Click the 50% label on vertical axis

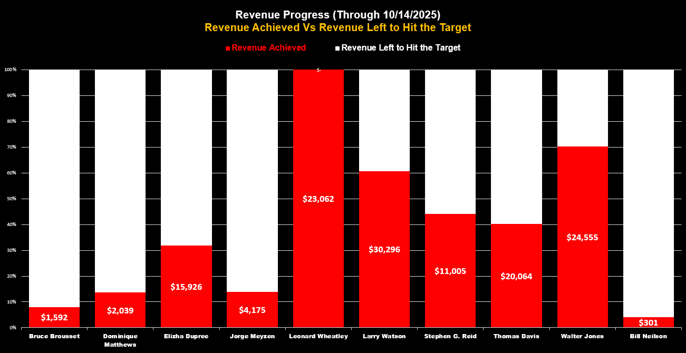click(11, 199)
